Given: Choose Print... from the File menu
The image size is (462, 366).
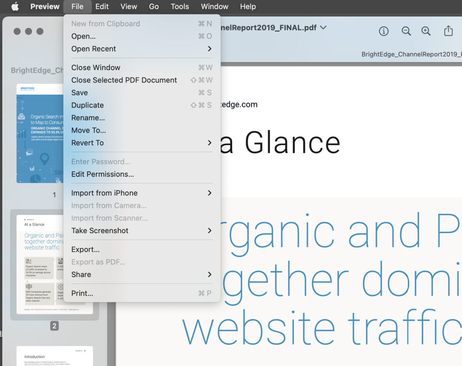Looking at the screenshot, I should point(142,293).
